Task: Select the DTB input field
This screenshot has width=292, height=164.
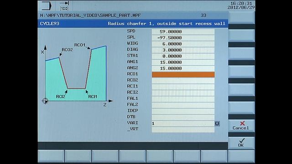Action: coord(183,118)
